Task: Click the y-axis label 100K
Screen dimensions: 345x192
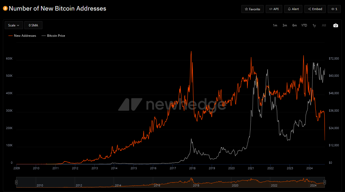Action: click(9, 145)
